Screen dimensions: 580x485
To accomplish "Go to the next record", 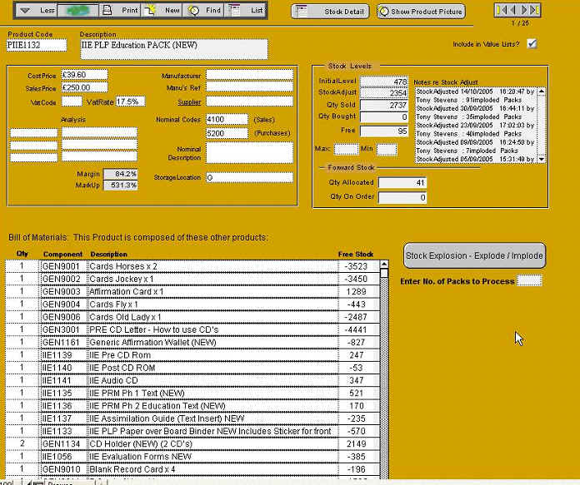I will point(524,10).
